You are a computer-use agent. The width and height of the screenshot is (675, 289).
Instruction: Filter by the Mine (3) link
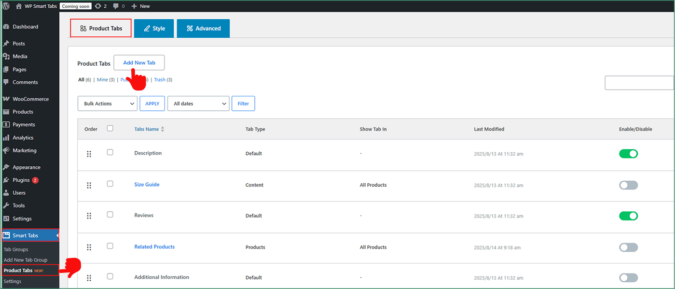[106, 80]
